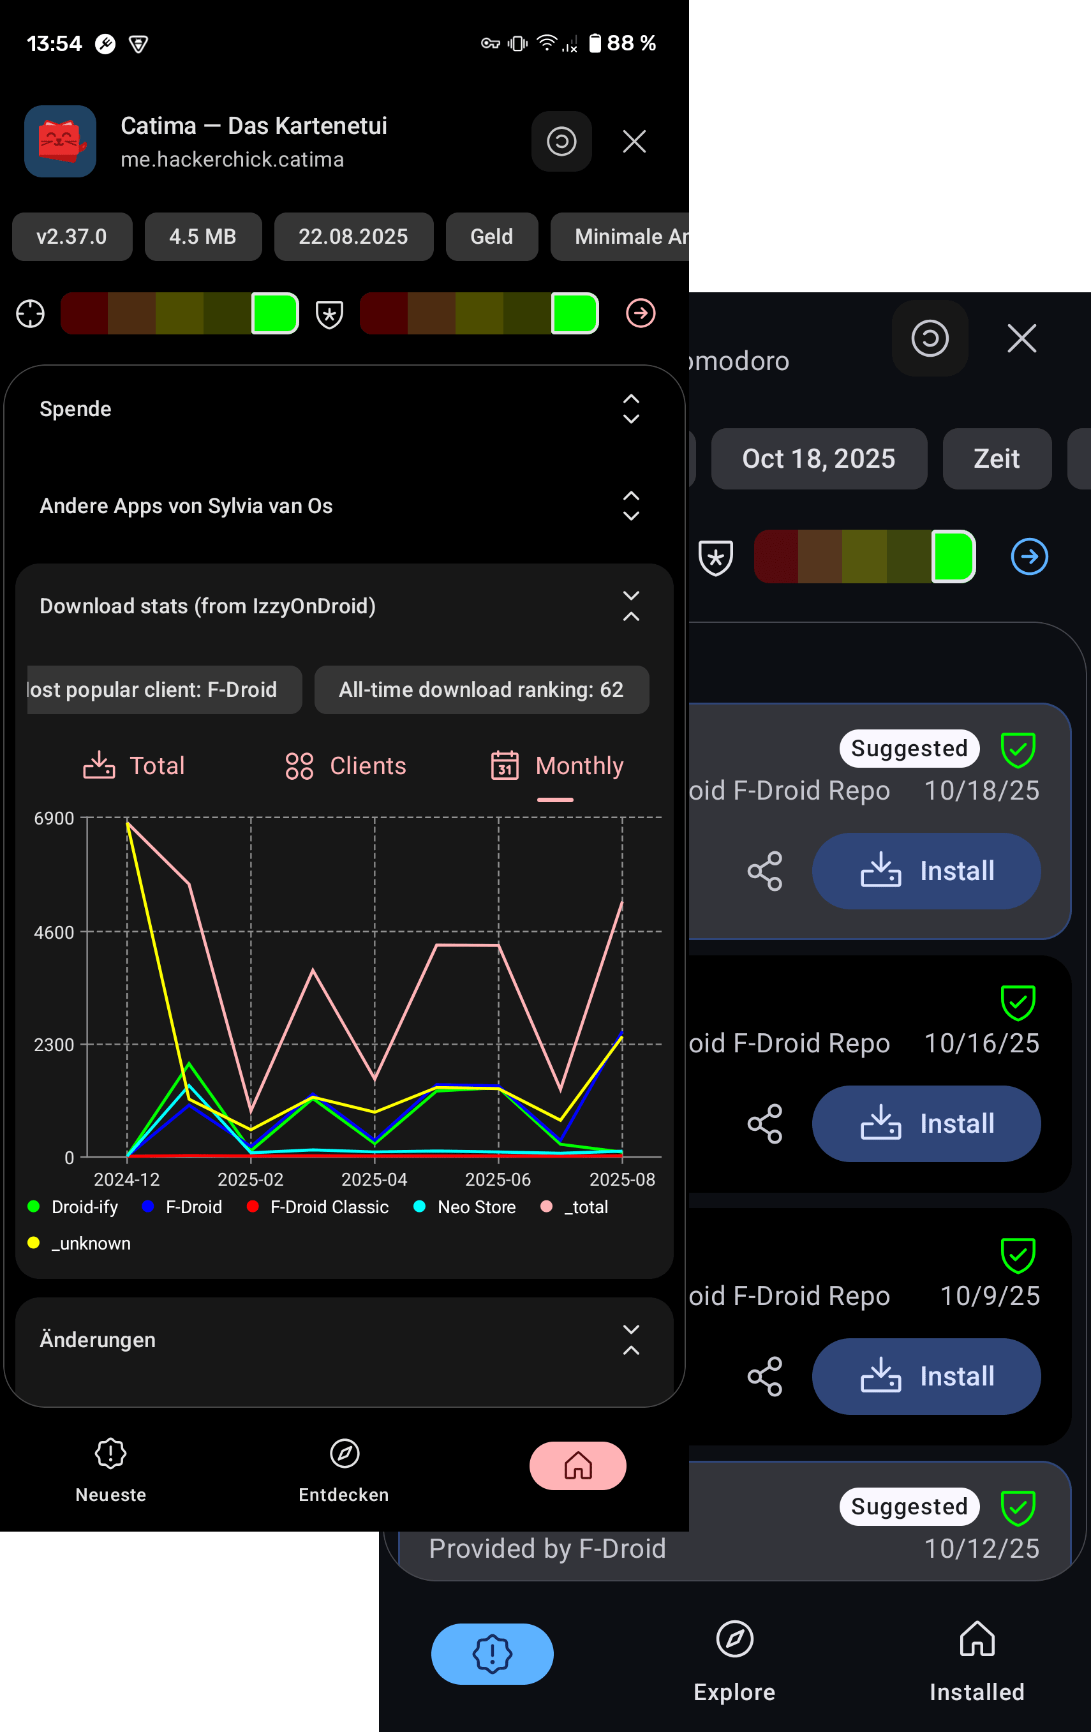
Task: Tap the All-time download ranking chip
Action: click(481, 690)
